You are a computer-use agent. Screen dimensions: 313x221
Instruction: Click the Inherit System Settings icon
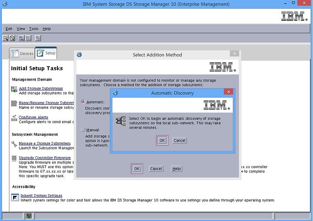[x=15, y=197]
